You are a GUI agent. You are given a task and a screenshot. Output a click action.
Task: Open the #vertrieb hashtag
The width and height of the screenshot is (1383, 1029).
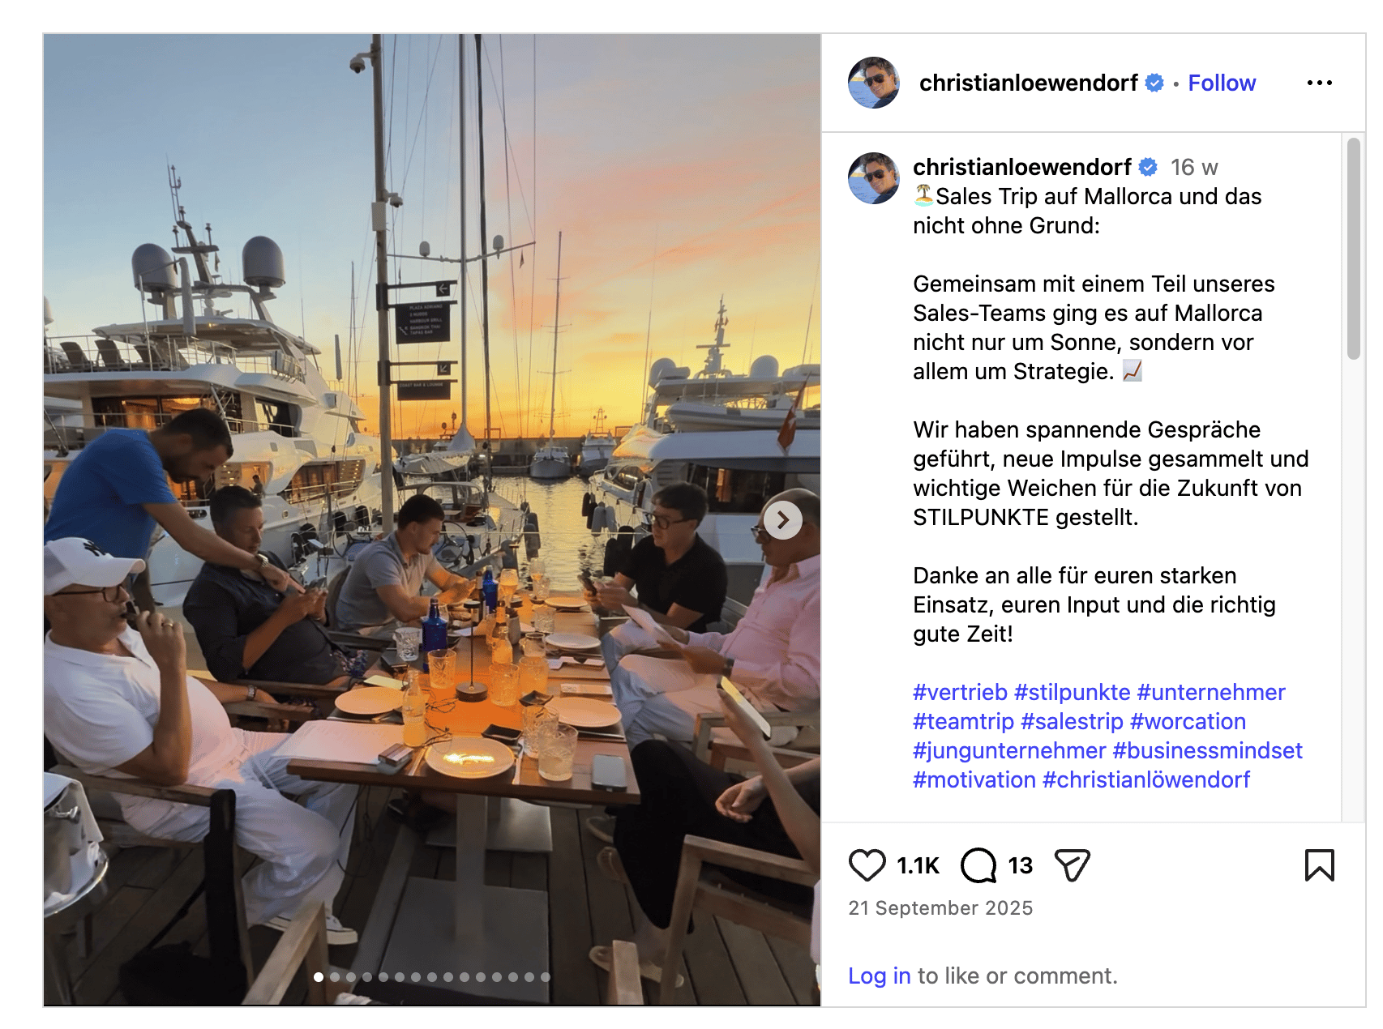pyautogui.click(x=960, y=692)
